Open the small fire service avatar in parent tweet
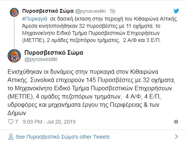The height and width of the screenshot is (142, 187). tap(14, 12)
